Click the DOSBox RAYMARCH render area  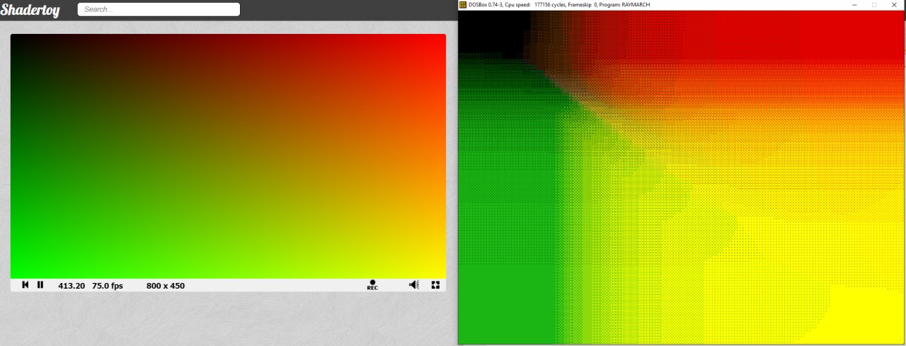point(682,177)
